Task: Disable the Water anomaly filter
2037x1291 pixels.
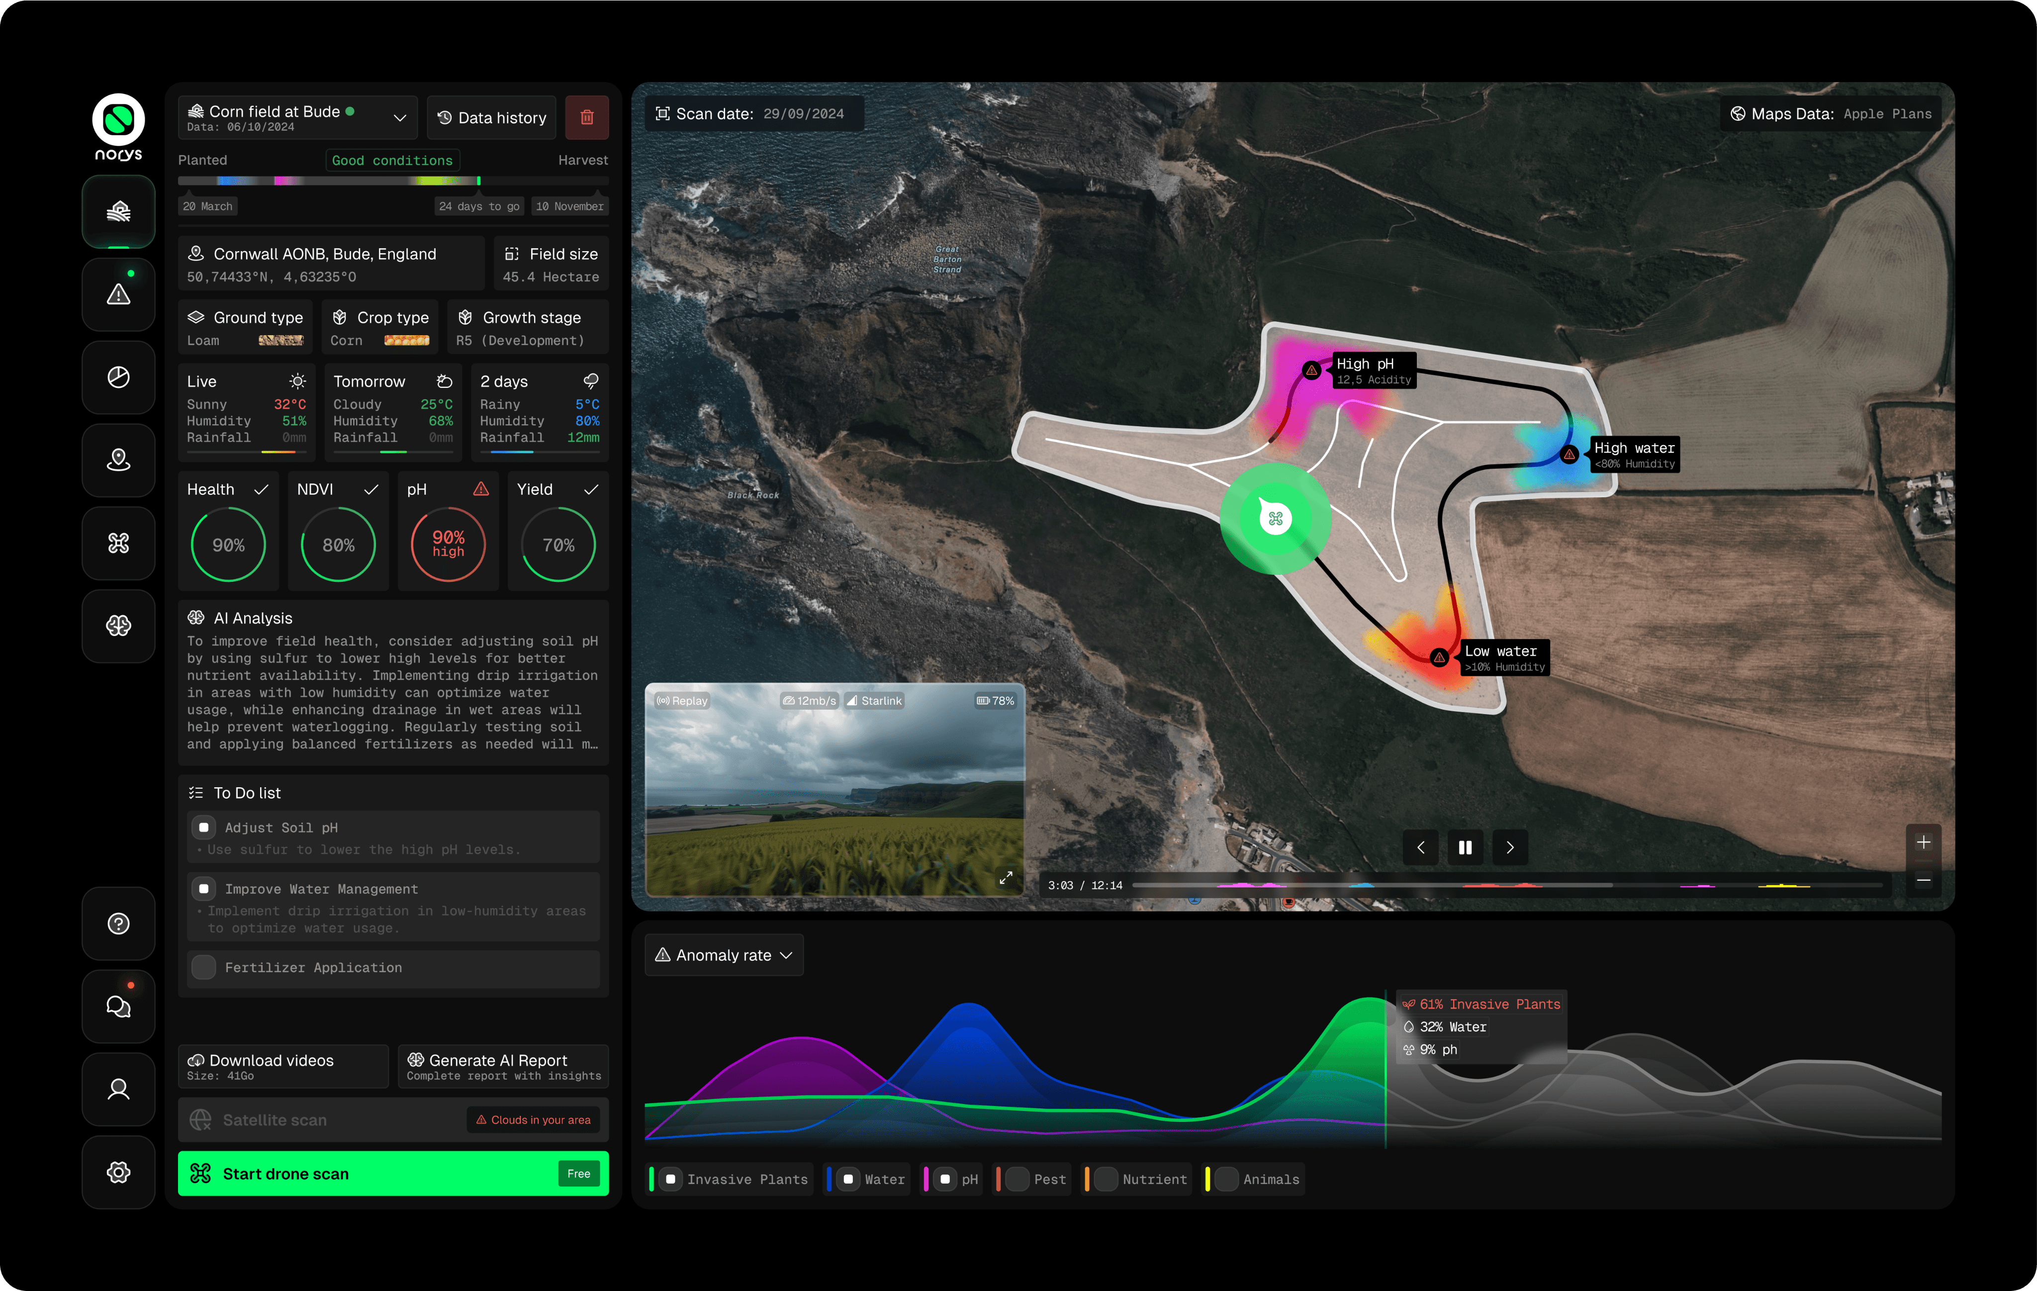Action: coord(848,1179)
